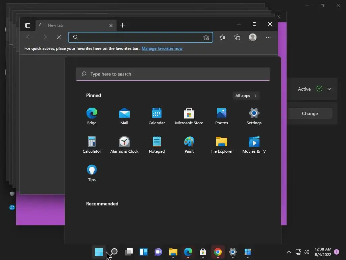Viewport: 346px width, 260px height.
Task: Stop loading page in Edge
Action: coord(59,37)
